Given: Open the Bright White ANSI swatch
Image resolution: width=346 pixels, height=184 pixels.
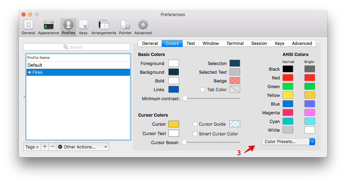Looking at the screenshot, I should pos(310,130).
